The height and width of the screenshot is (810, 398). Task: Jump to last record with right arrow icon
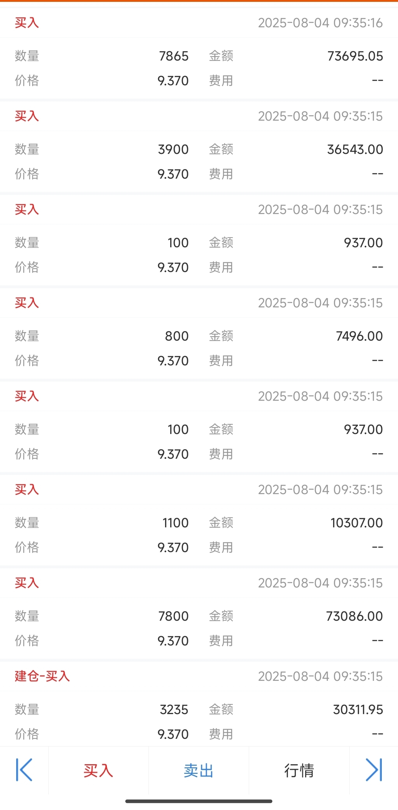(x=374, y=770)
